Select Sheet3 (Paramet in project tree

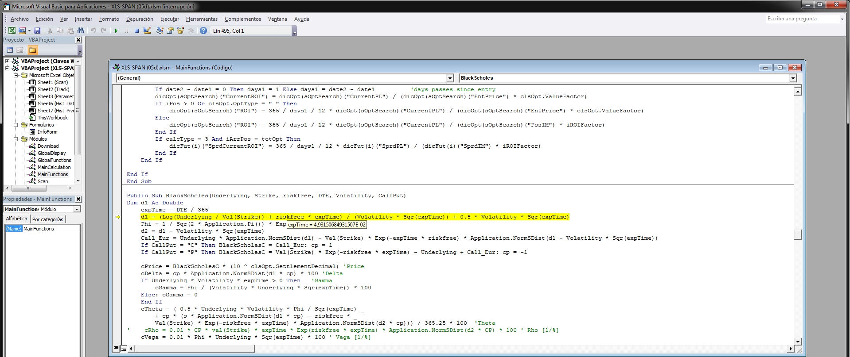(x=55, y=96)
